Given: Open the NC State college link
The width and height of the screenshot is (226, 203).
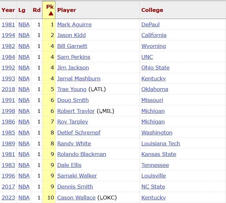Looking at the screenshot, I should pos(153,187).
